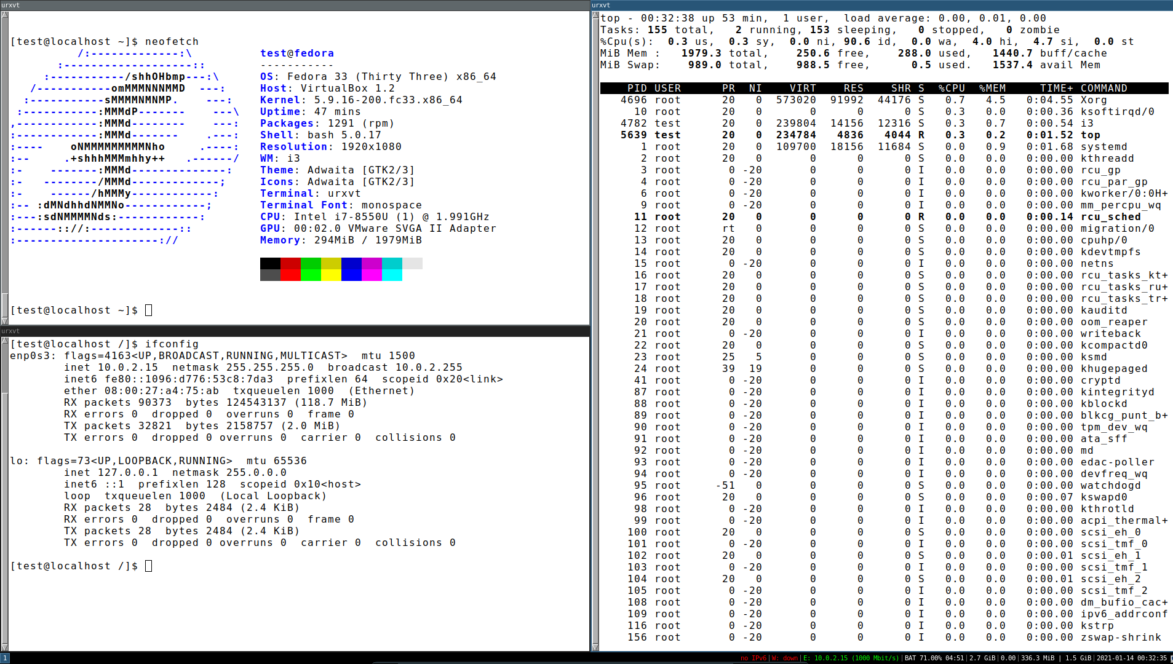Viewport: 1173px width, 664px height.
Task: Click the 336.3 MiB status bar entry
Action: coord(1038,658)
